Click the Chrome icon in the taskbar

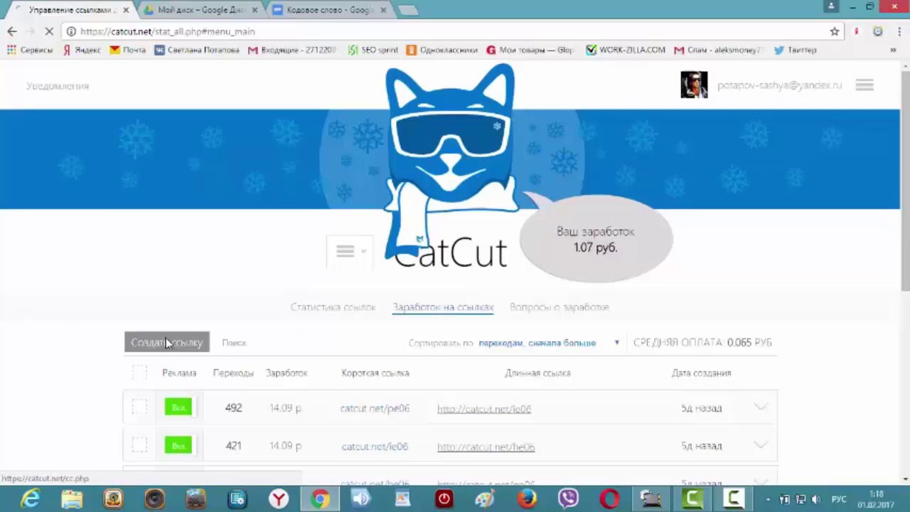pyautogui.click(x=319, y=498)
